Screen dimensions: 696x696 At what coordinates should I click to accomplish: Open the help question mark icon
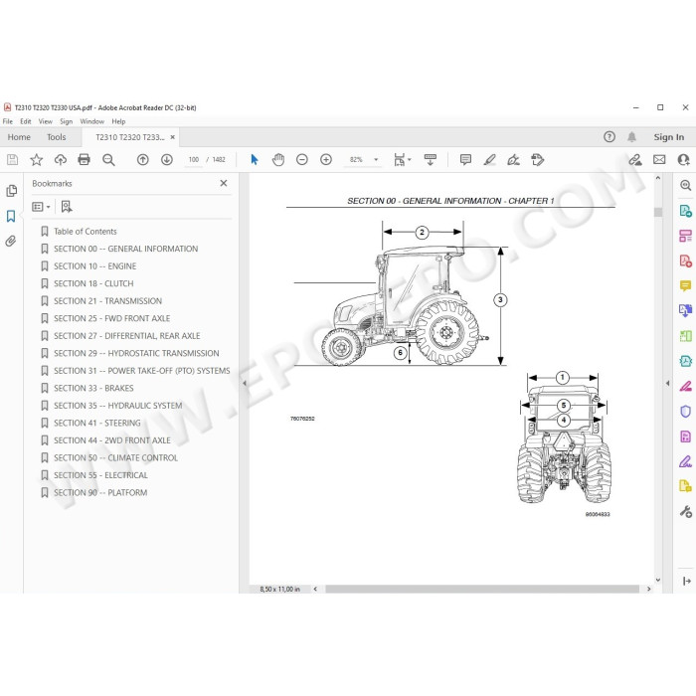tap(609, 137)
